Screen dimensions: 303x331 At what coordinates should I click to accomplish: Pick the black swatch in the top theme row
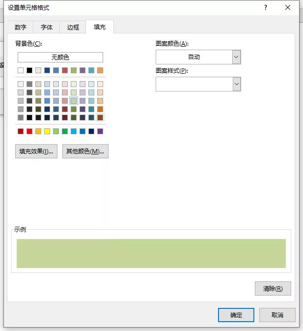(29, 70)
